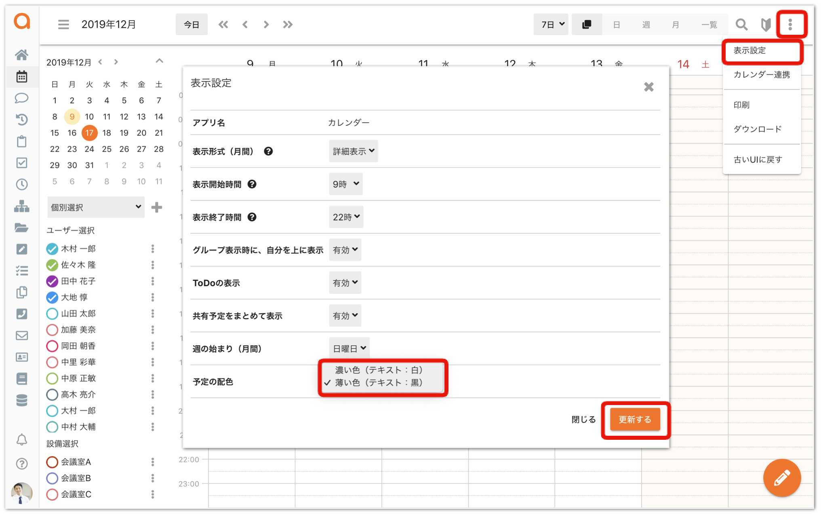Open the chat bubble icon in sidebar
Viewport: 821px width, 515px height.
22,98
